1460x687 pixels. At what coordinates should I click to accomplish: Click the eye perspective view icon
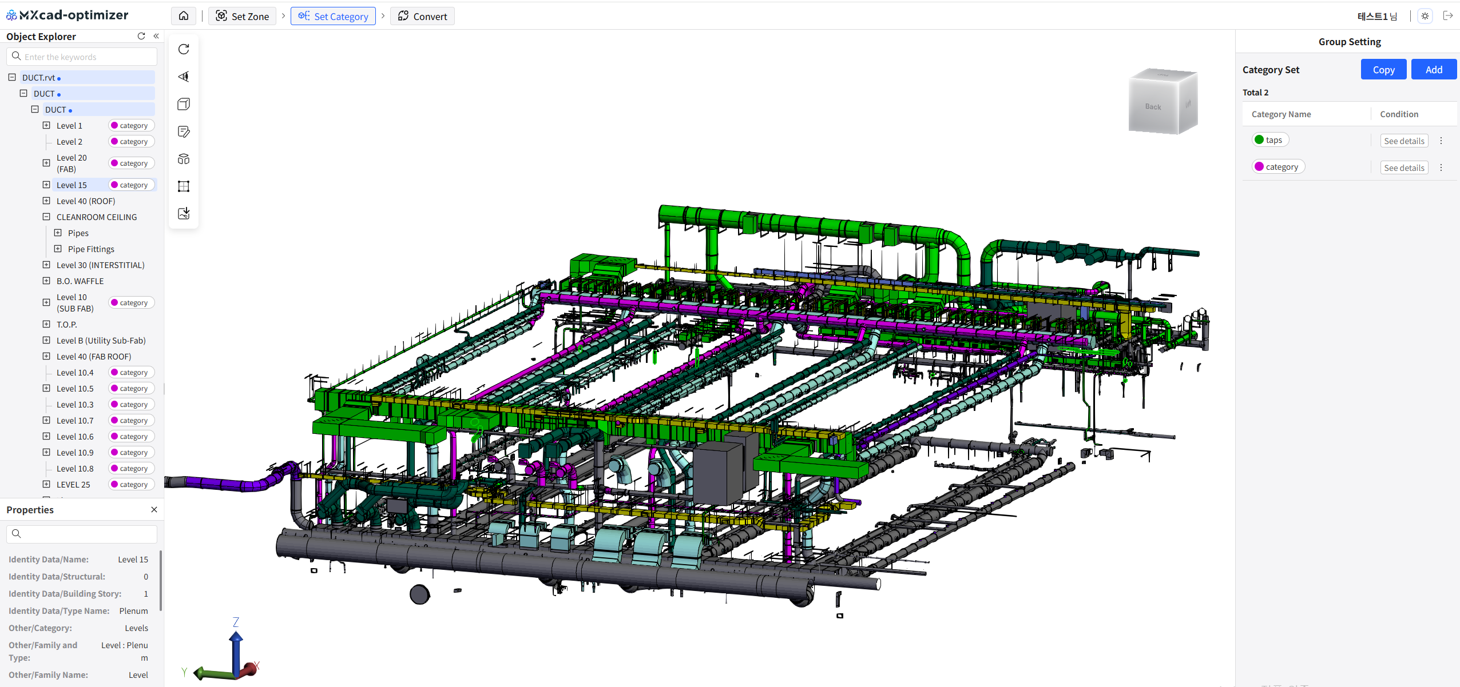click(184, 77)
